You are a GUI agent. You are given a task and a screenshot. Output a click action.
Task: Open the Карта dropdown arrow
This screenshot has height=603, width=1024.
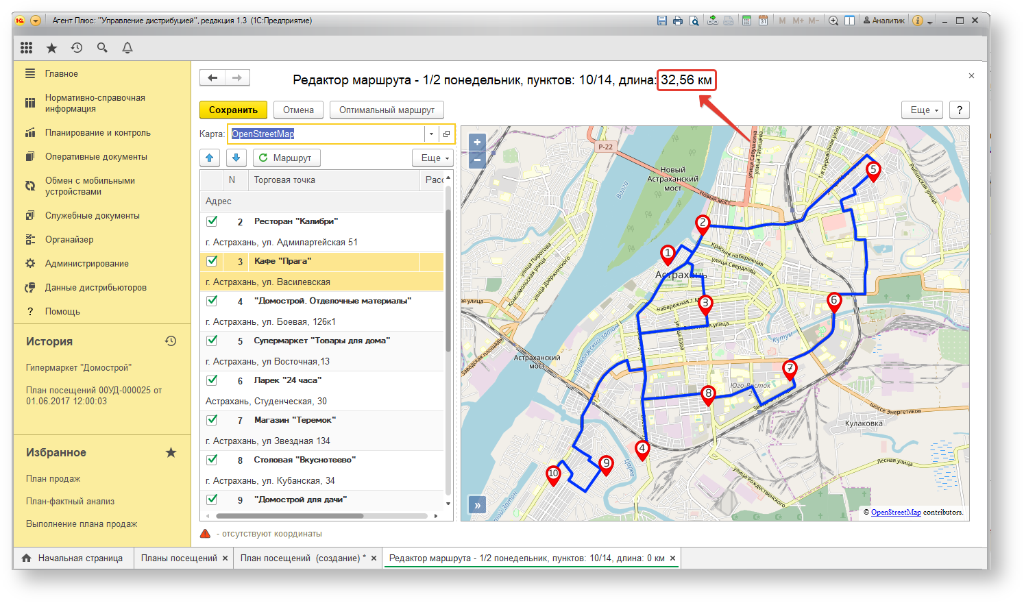[431, 134]
